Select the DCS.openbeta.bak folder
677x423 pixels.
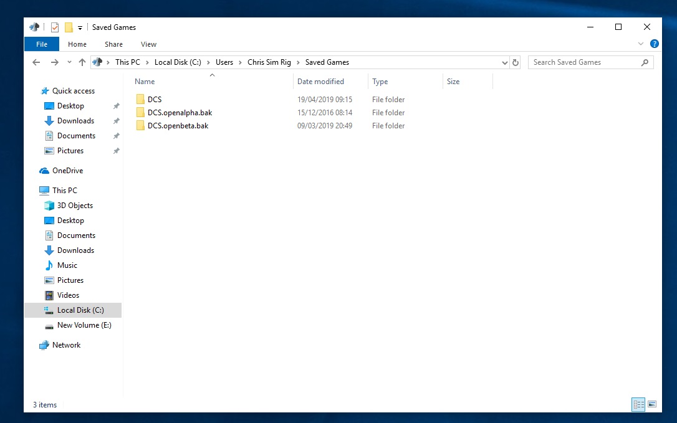(178, 126)
